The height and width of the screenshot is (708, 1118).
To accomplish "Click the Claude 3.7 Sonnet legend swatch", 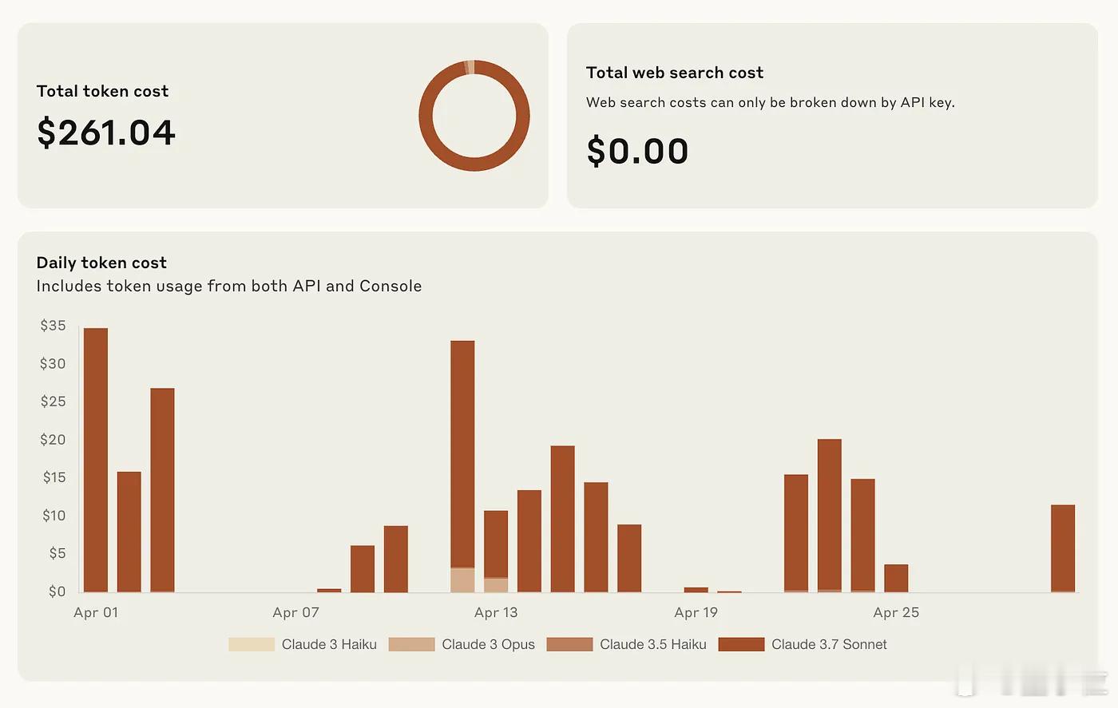I will point(741,644).
